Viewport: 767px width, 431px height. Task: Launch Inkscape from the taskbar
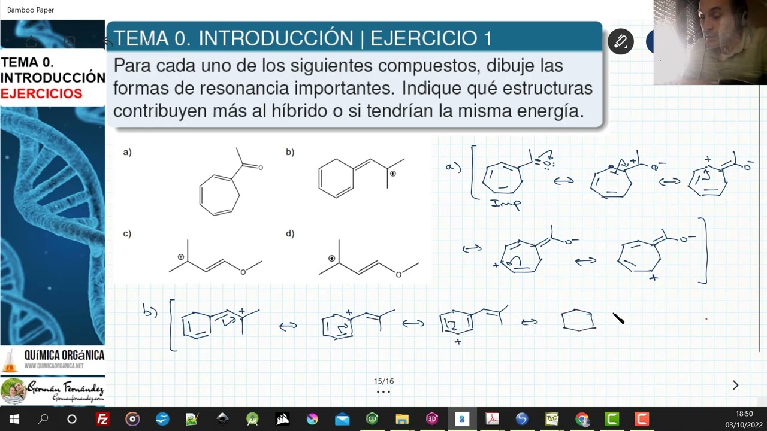[x=222, y=419]
